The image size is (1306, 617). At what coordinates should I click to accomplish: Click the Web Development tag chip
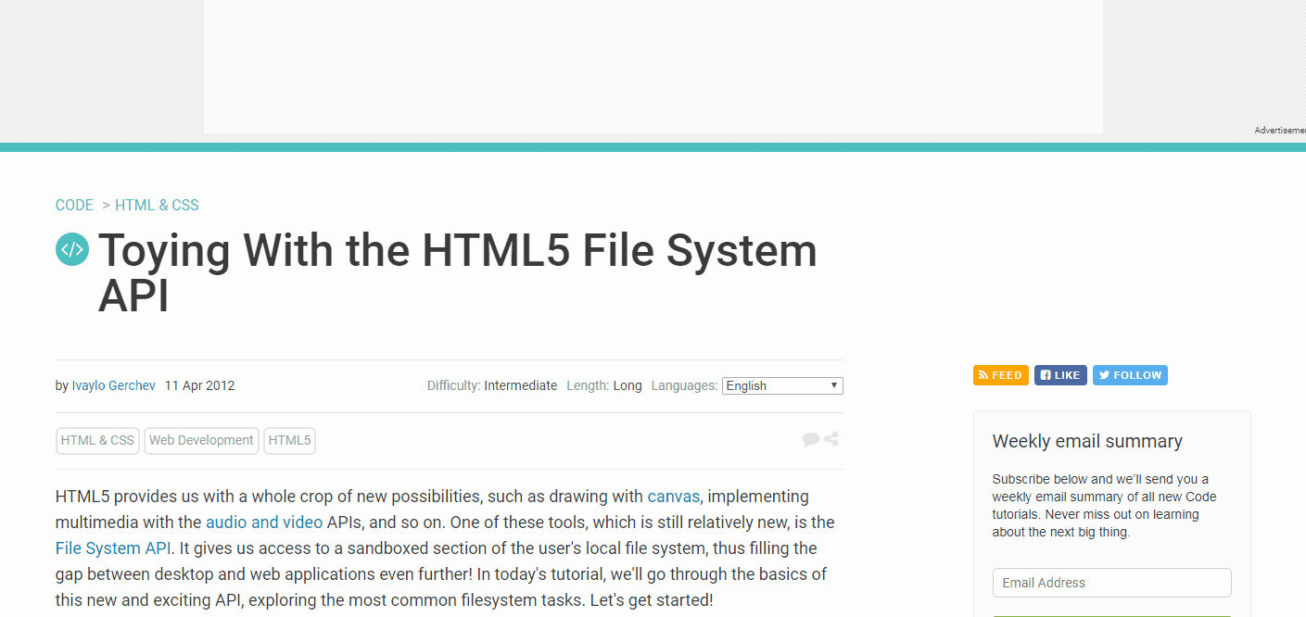pos(201,440)
